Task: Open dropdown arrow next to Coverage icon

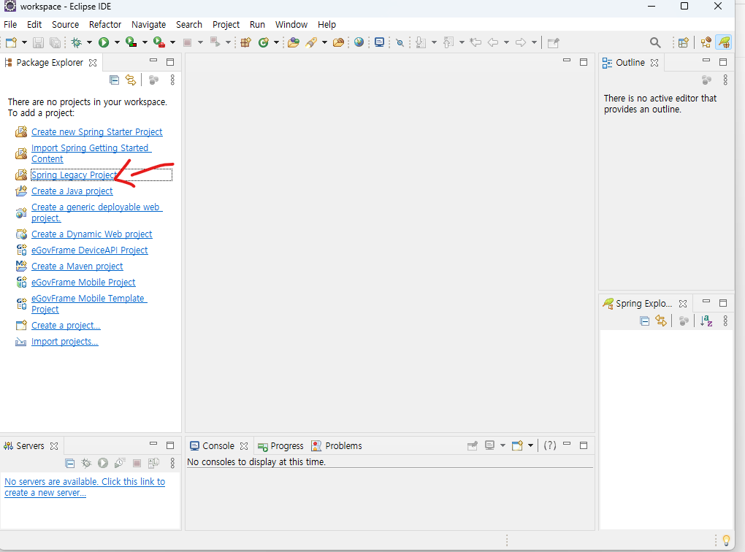Action: [145, 43]
